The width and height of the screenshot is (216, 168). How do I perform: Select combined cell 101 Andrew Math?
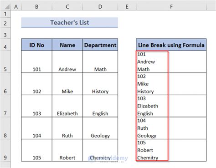click(171, 62)
